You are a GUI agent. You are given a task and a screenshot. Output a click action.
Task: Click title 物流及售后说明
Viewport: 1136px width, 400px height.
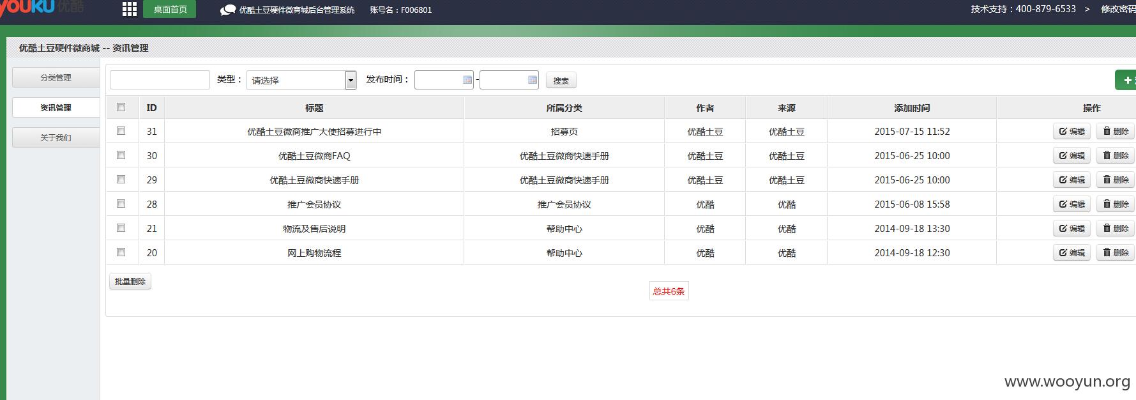314,229
